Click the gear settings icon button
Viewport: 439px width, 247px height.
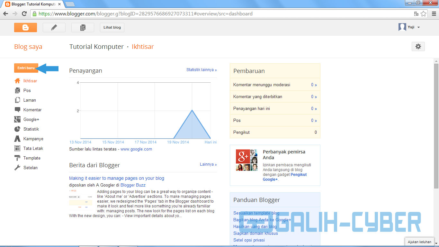(418, 46)
